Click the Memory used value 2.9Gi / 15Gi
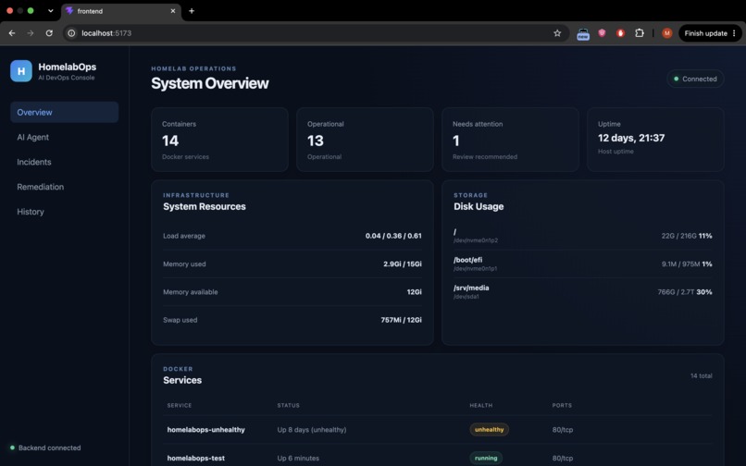This screenshot has width=746, height=466. click(403, 264)
